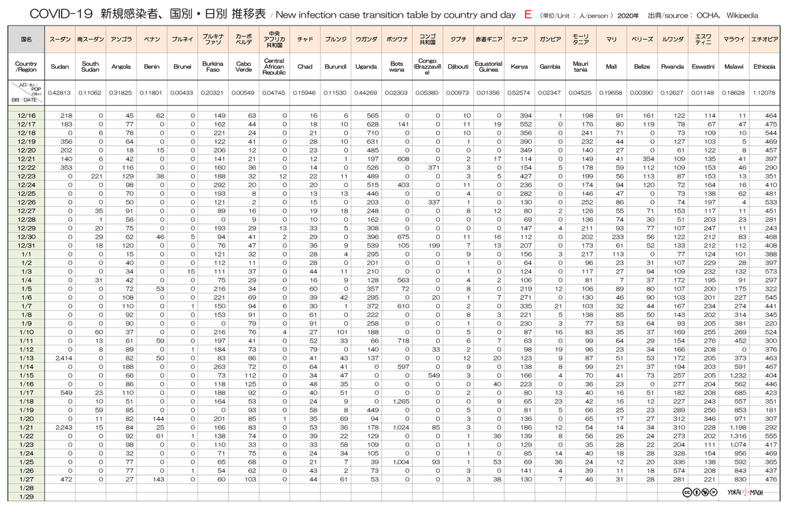Select the Chad column header

tap(305, 67)
